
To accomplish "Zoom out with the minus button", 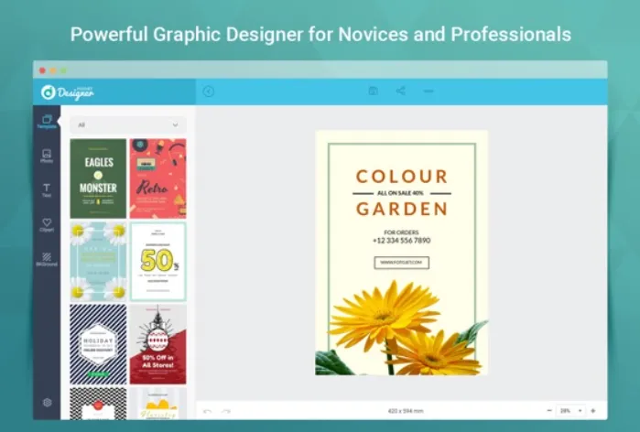I will [549, 411].
